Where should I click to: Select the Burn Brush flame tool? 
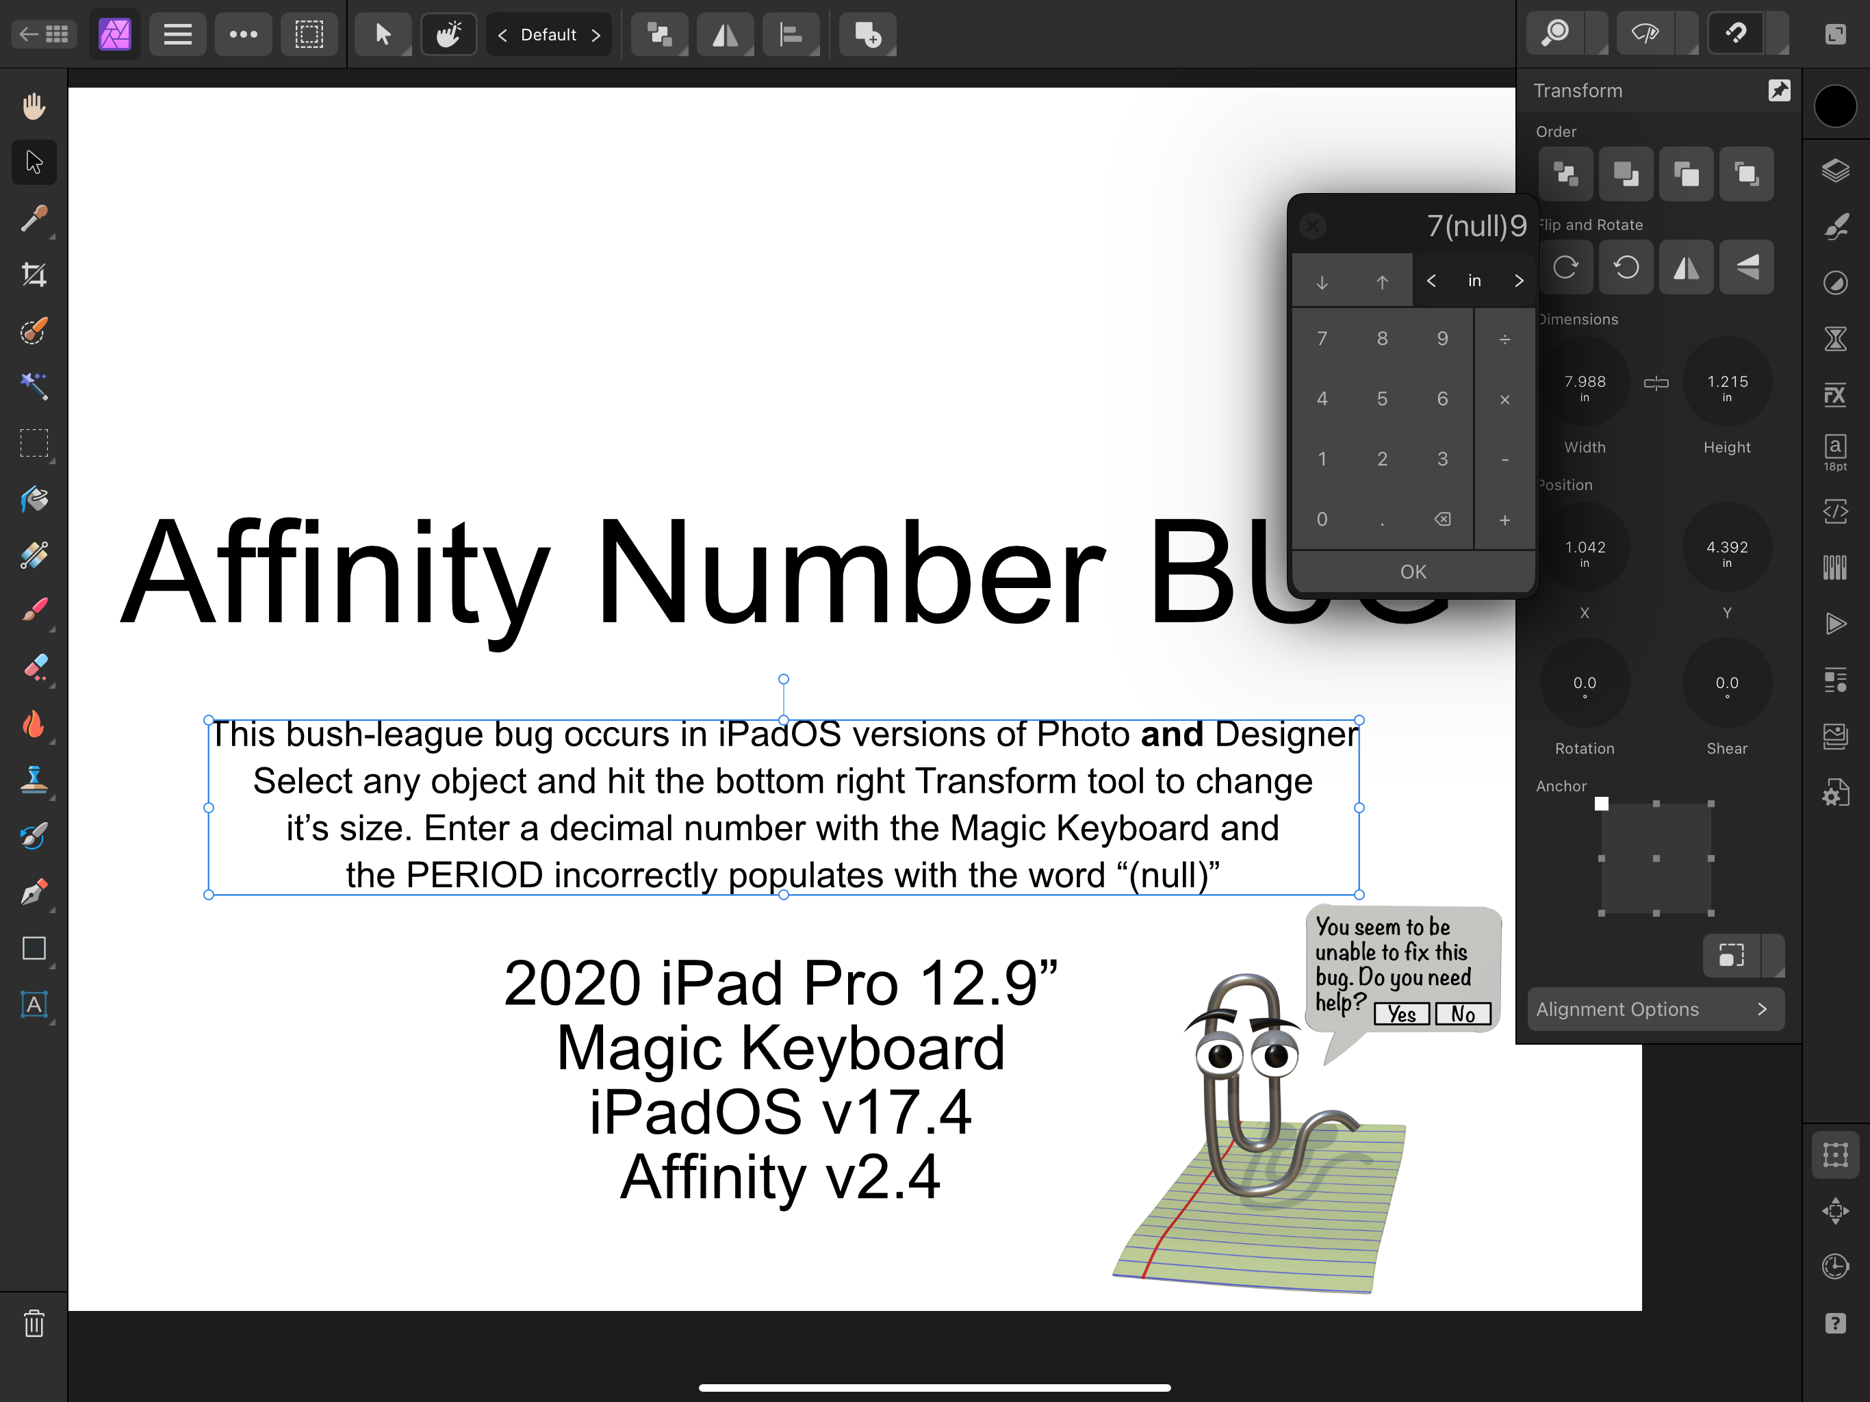(34, 724)
